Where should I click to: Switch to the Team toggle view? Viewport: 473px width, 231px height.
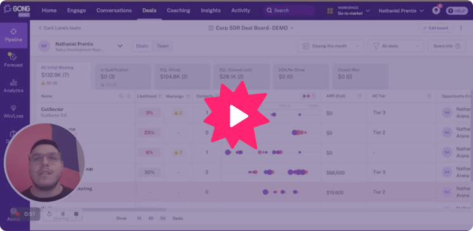tap(163, 46)
